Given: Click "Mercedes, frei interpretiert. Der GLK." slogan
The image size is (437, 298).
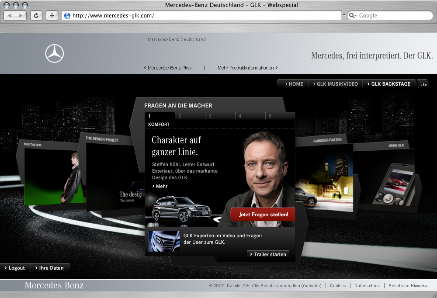Looking at the screenshot, I should point(372,55).
